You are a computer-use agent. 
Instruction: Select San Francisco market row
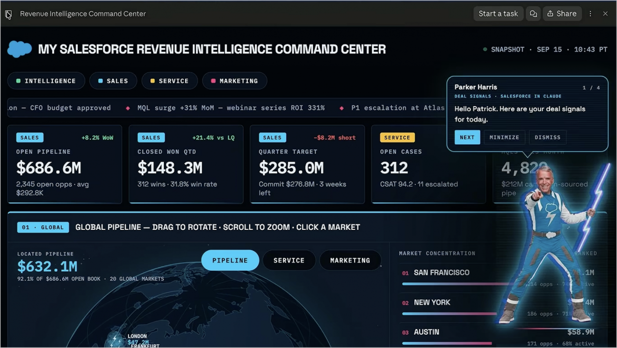tap(498, 277)
